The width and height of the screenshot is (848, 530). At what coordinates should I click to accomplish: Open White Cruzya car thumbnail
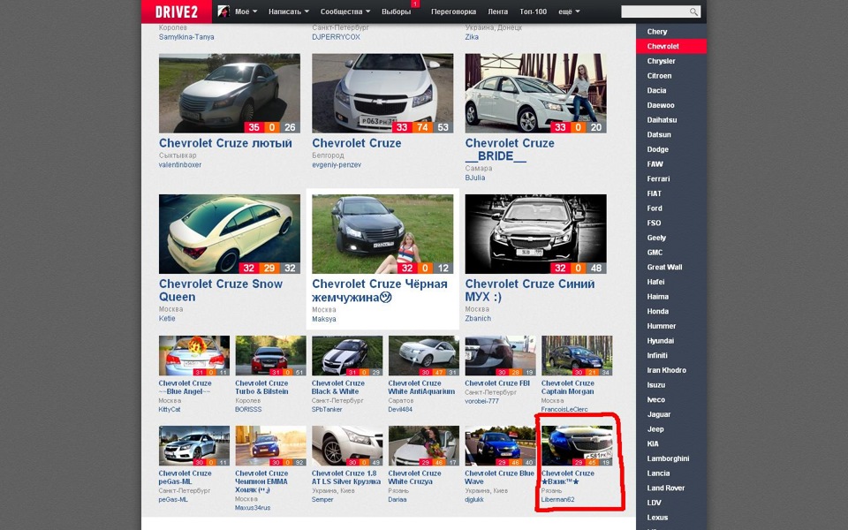pos(423,445)
